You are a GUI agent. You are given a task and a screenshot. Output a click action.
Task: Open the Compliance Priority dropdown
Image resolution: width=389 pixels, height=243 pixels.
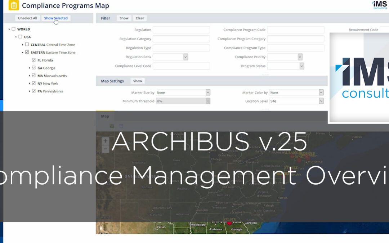tap(300, 57)
